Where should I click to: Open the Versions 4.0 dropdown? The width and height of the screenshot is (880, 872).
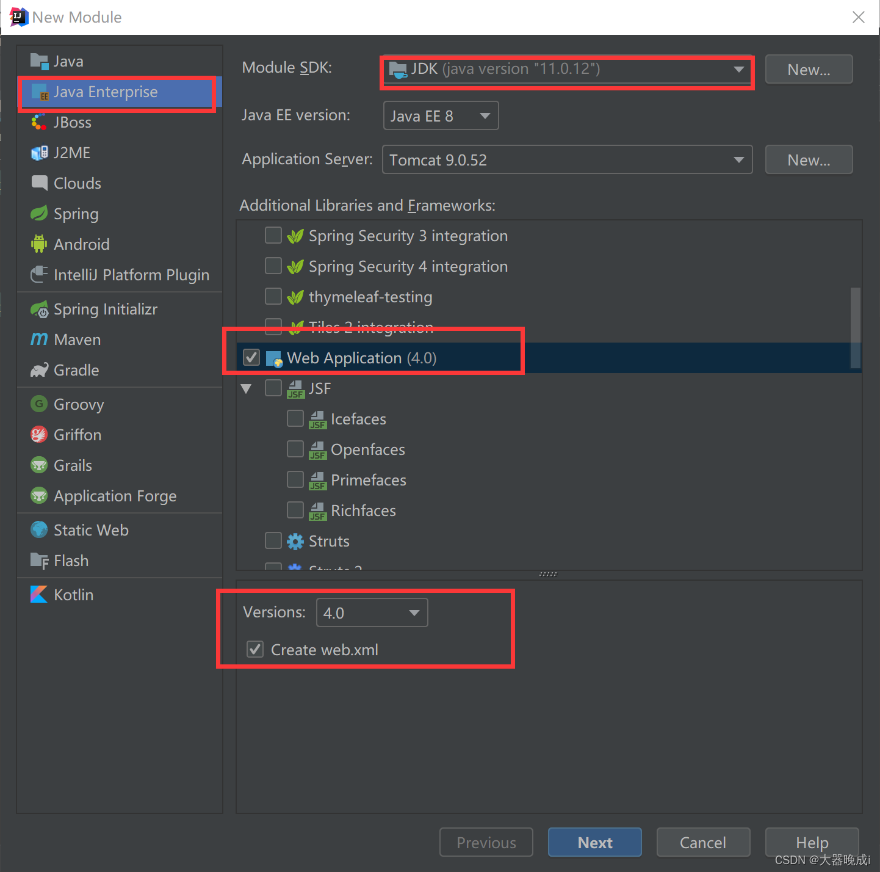372,612
